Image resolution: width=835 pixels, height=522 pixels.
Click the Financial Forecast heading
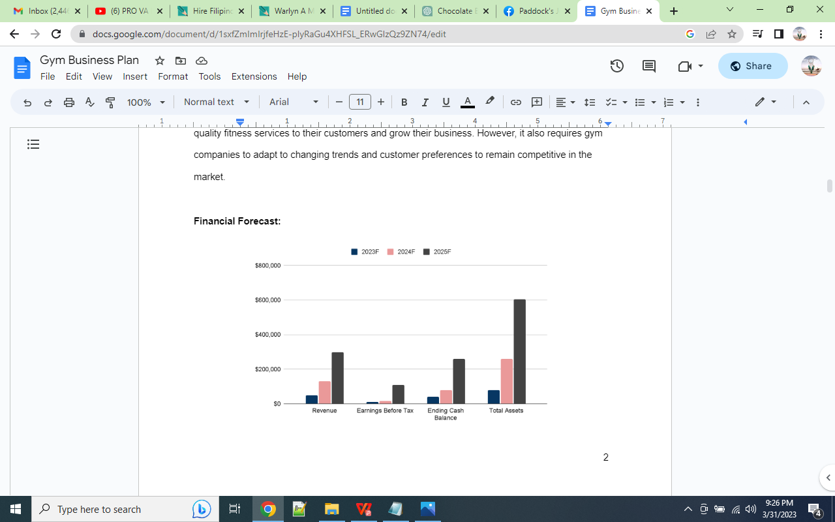237,221
